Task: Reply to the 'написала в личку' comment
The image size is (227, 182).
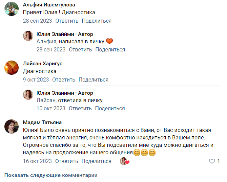Action: pos(80,50)
